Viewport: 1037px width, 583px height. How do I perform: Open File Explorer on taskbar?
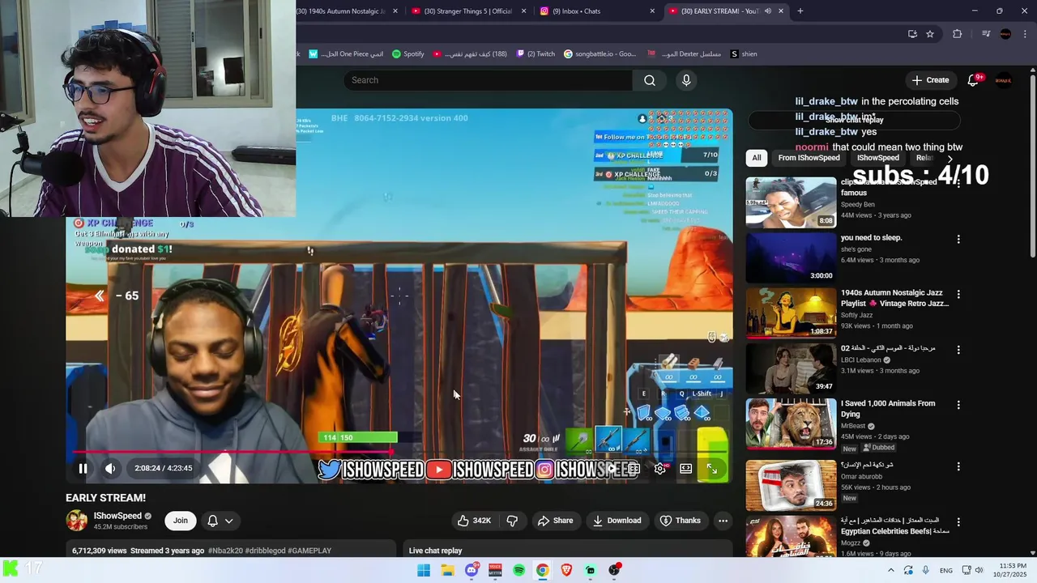[447, 570]
